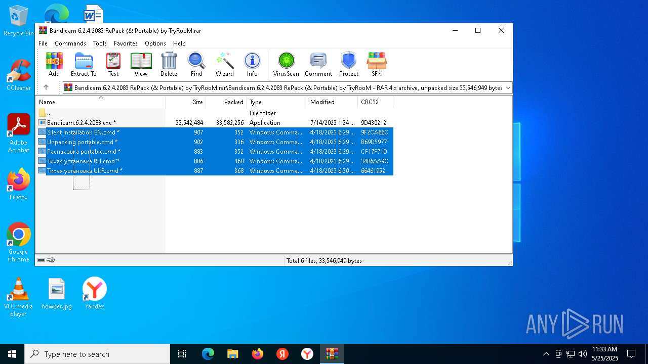Screen dimensions: 648x364
Task: Open Google Chrome desktop shortcut
Action: pyautogui.click(x=19, y=242)
